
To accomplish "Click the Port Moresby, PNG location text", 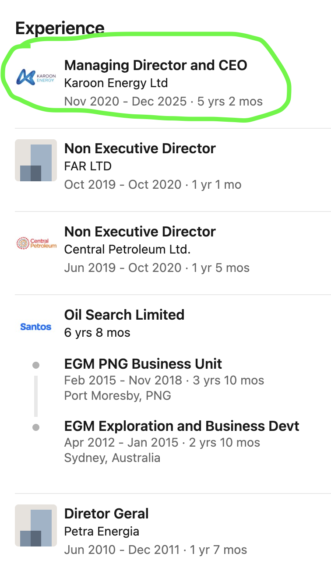I will (118, 396).
